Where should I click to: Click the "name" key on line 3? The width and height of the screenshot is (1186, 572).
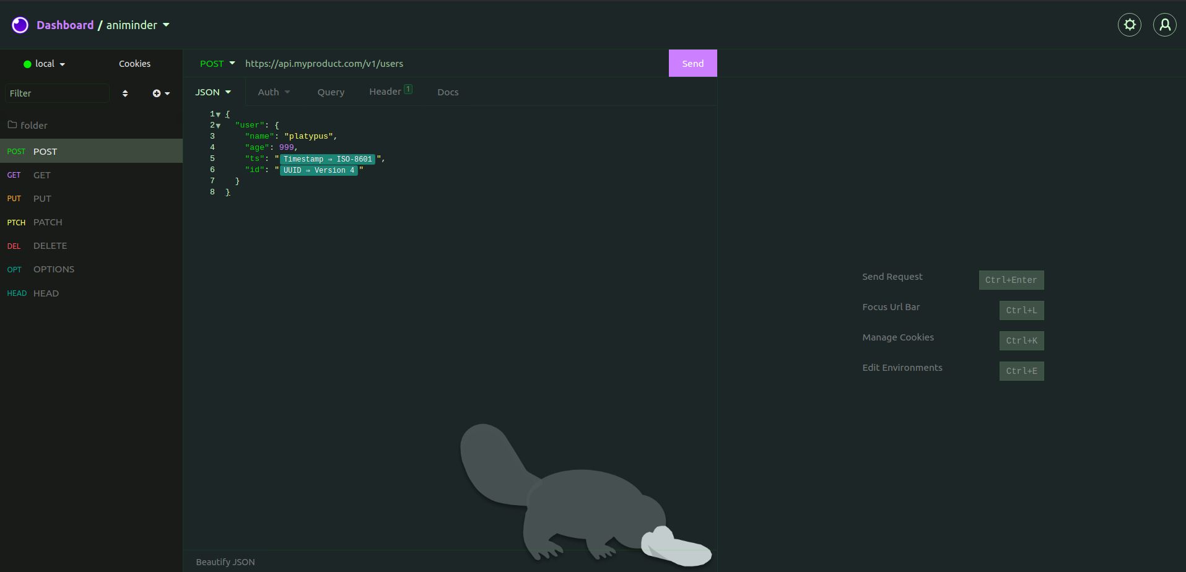(259, 136)
